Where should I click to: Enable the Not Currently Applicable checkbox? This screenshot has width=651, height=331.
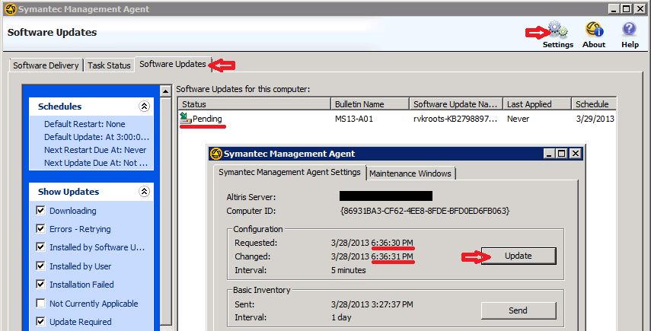tap(40, 303)
